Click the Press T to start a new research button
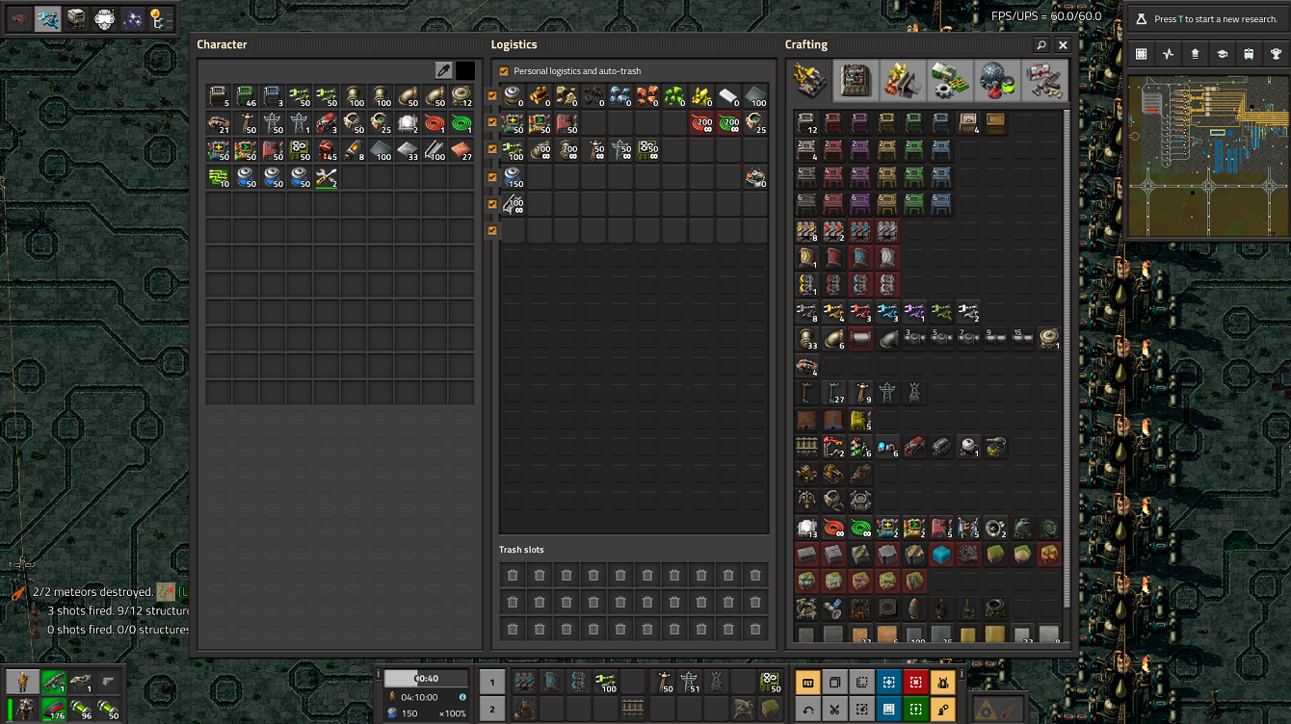The width and height of the screenshot is (1291, 724). click(x=1207, y=19)
